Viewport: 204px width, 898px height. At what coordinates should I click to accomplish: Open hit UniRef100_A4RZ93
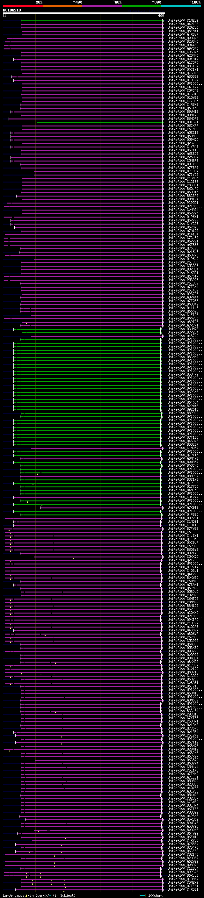click(183, 24)
